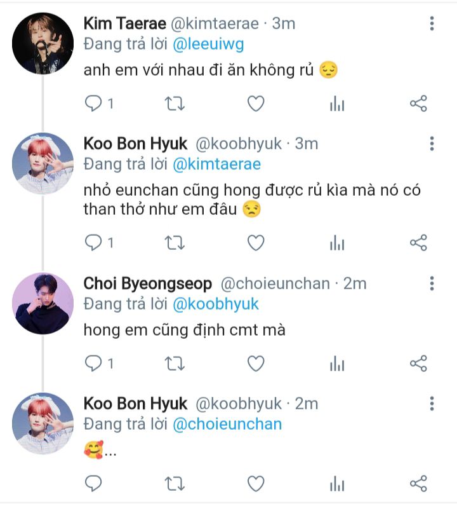Open the @choieunchan mention link
The height and width of the screenshot is (506, 457).
(x=227, y=424)
